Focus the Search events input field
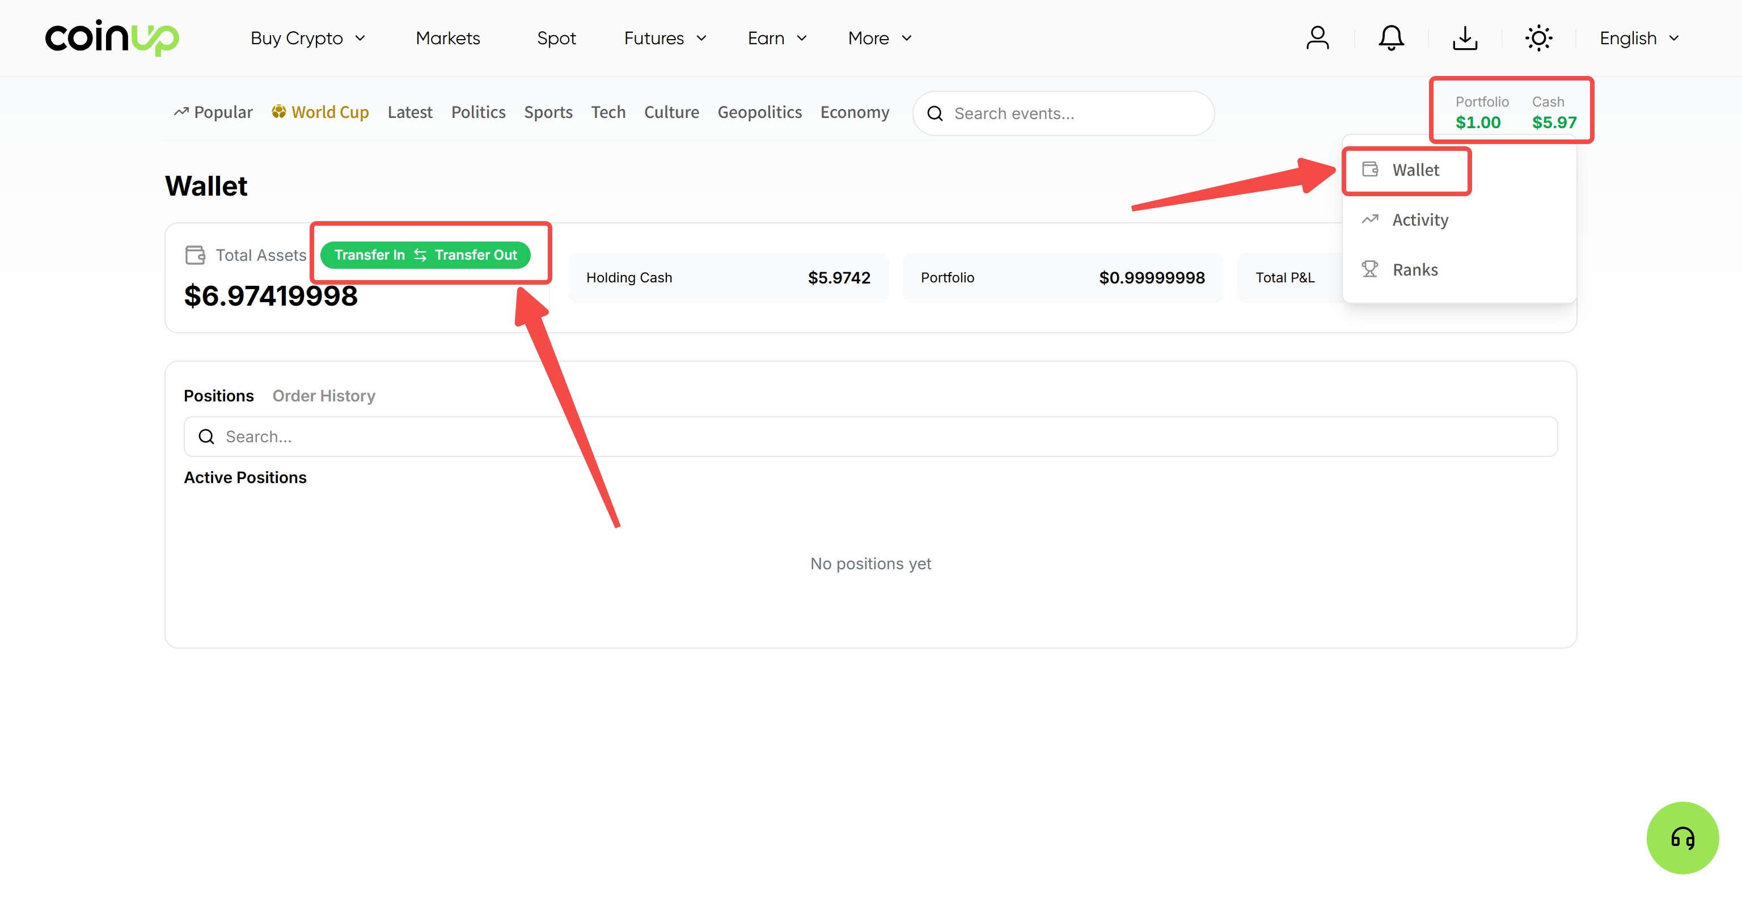1742x897 pixels. [x=1063, y=113]
